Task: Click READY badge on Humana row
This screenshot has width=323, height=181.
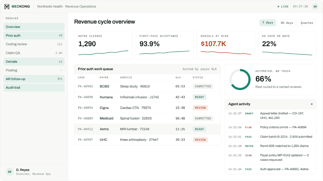Action: pyautogui.click(x=199, y=97)
